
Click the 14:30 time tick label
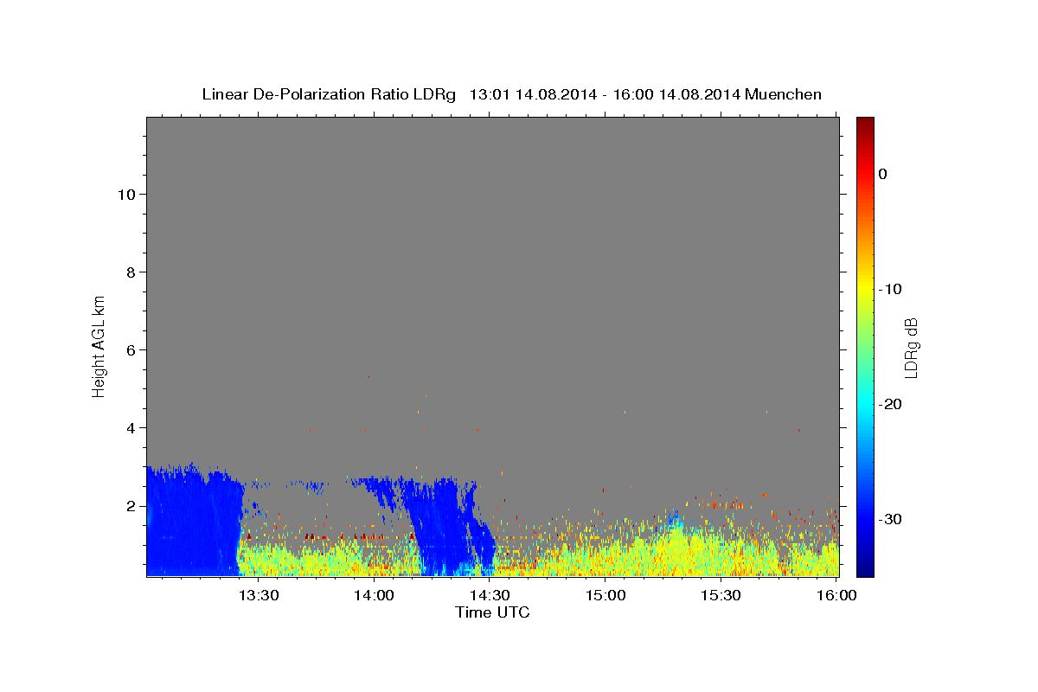490,595
